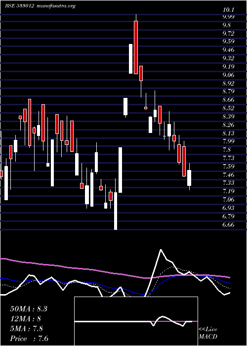
Task: Select the 6.66 price level label
Action: pos(228,225)
